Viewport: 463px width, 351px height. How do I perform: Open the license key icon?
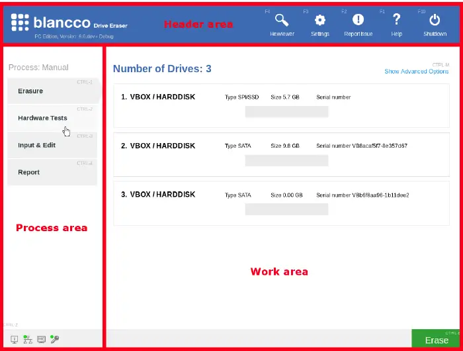point(55,339)
